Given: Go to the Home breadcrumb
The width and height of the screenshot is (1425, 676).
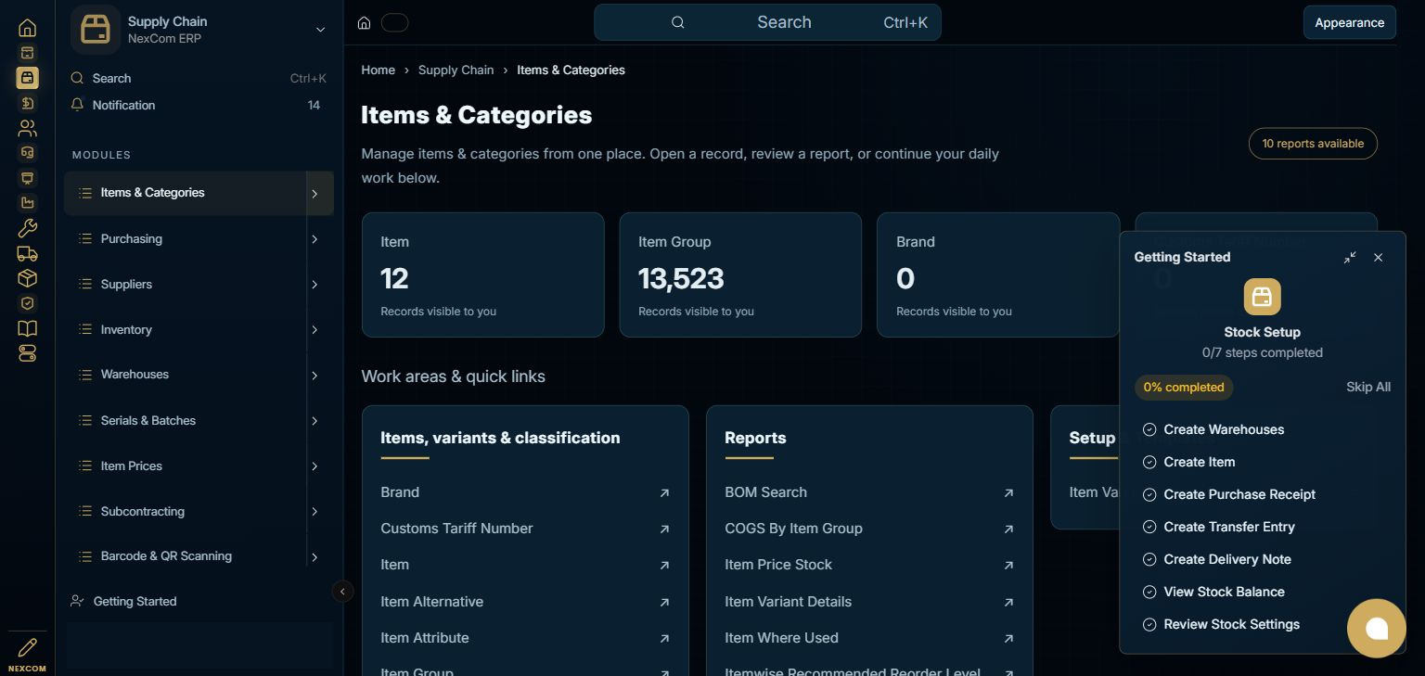Looking at the screenshot, I should coord(378,70).
